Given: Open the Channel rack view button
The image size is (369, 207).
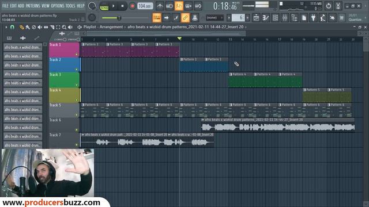Looking at the screenshot, I should point(275,18).
